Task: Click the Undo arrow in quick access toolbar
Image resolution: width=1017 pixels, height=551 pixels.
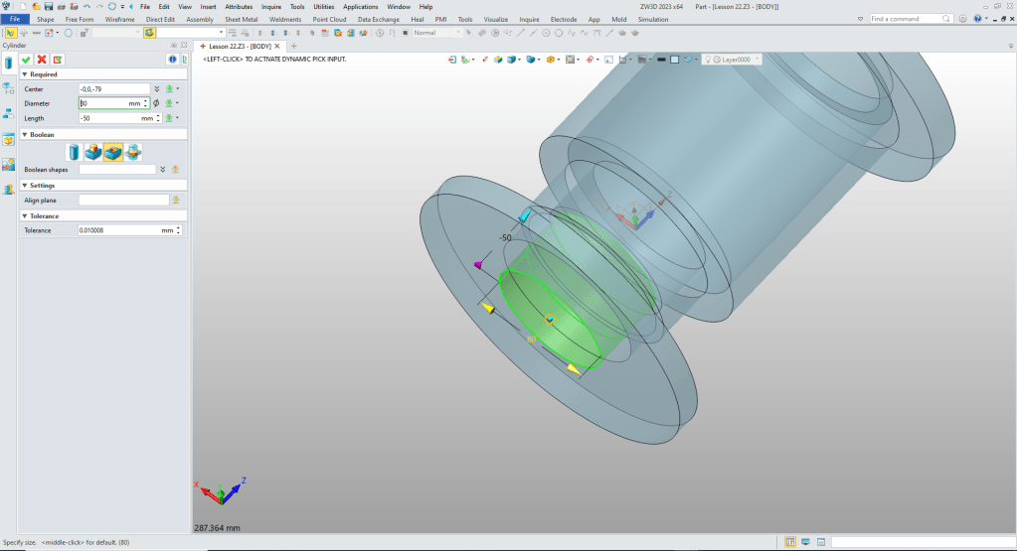Action: tap(86, 7)
